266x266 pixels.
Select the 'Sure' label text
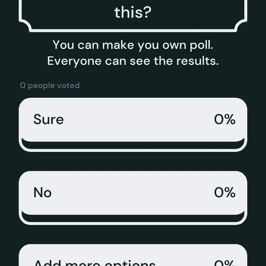point(49,119)
